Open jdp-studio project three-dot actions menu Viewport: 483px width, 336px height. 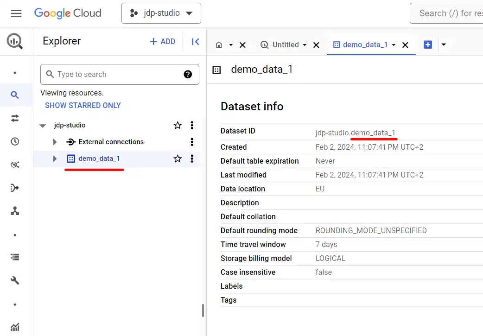click(192, 125)
